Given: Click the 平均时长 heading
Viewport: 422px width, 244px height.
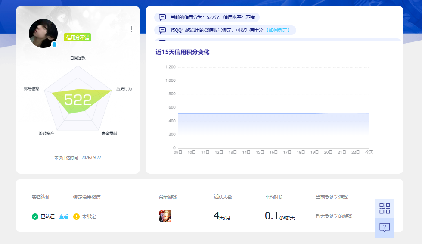Looking at the screenshot, I should (x=274, y=197).
